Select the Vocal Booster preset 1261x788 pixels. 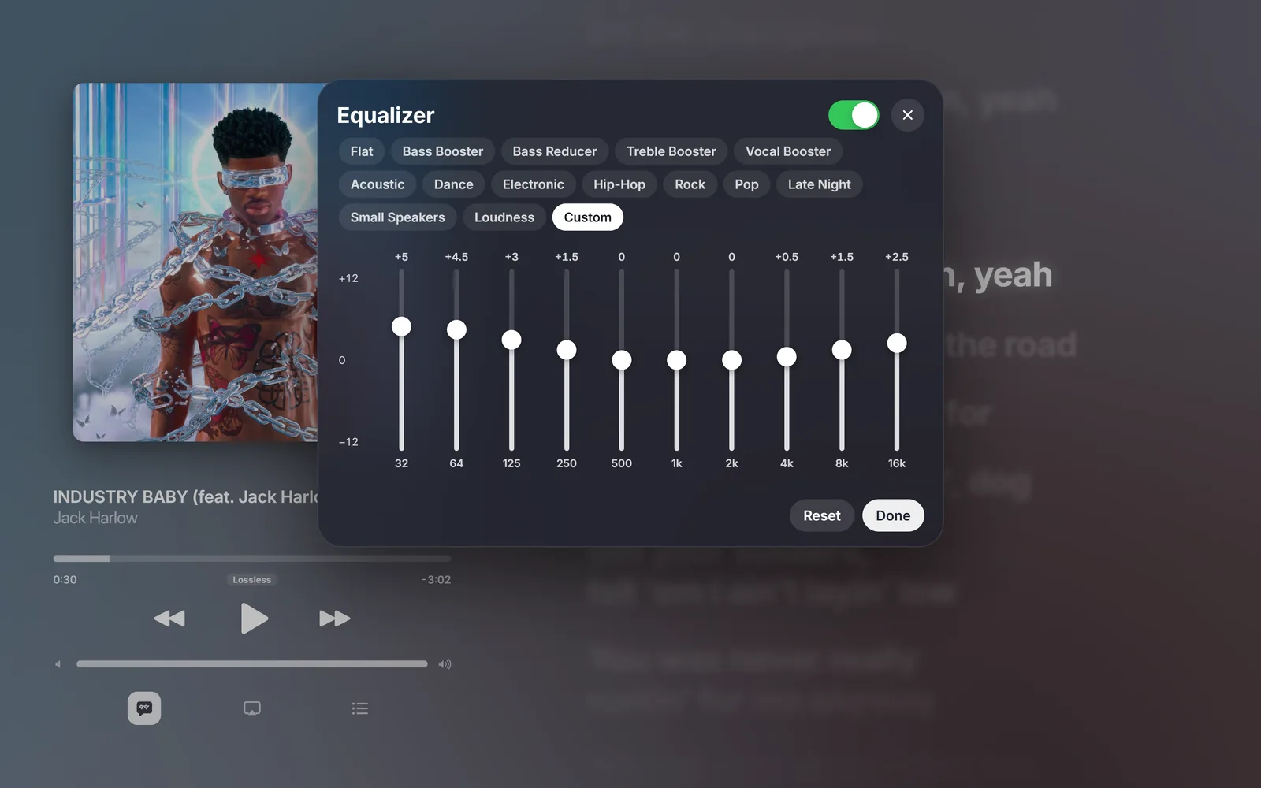coord(788,151)
